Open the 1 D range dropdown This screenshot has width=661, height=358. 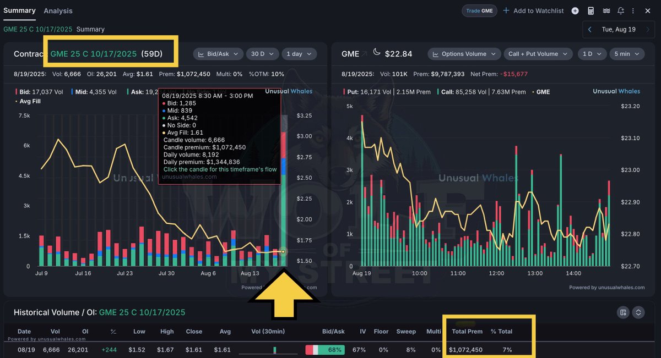tap(592, 54)
